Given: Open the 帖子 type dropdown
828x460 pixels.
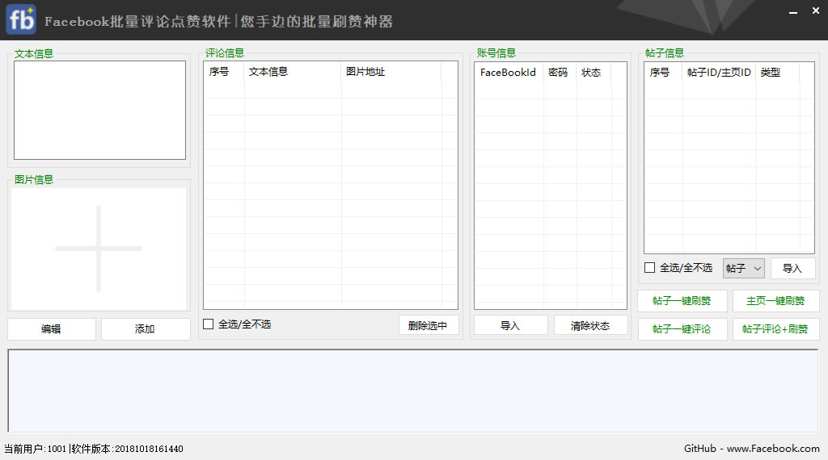Looking at the screenshot, I should 743,268.
